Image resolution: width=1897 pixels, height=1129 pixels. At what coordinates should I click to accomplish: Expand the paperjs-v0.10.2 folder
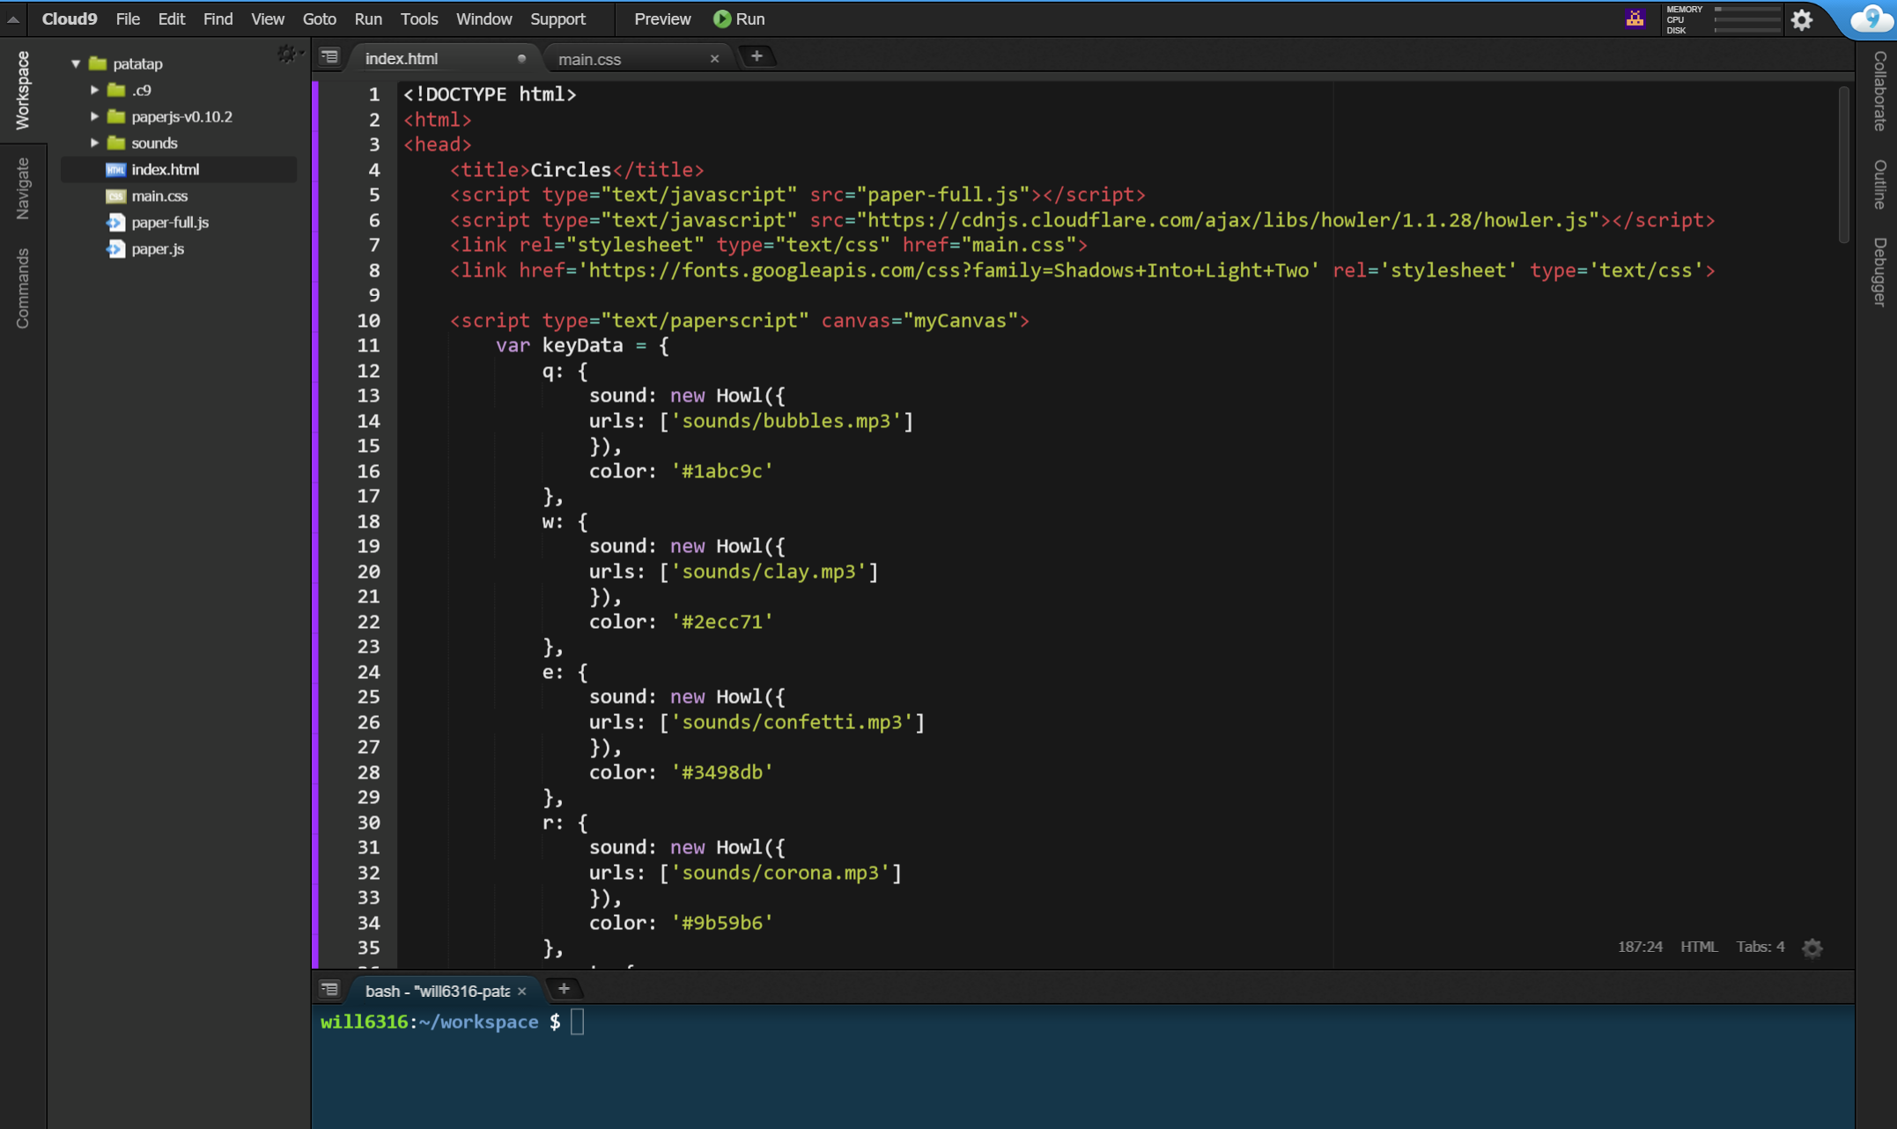coord(94,116)
